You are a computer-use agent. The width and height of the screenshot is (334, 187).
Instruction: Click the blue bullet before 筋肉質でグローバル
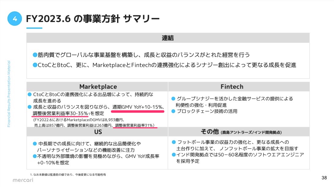[35, 55]
